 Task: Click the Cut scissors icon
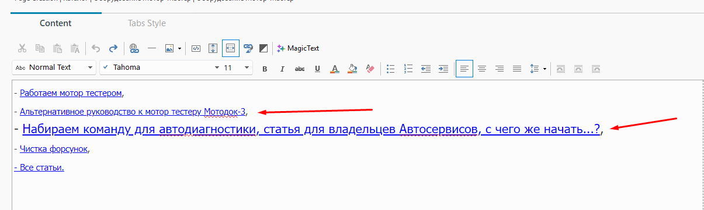[22, 48]
